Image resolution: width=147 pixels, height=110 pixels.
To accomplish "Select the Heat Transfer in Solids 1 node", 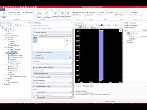I will (x=16, y=55).
